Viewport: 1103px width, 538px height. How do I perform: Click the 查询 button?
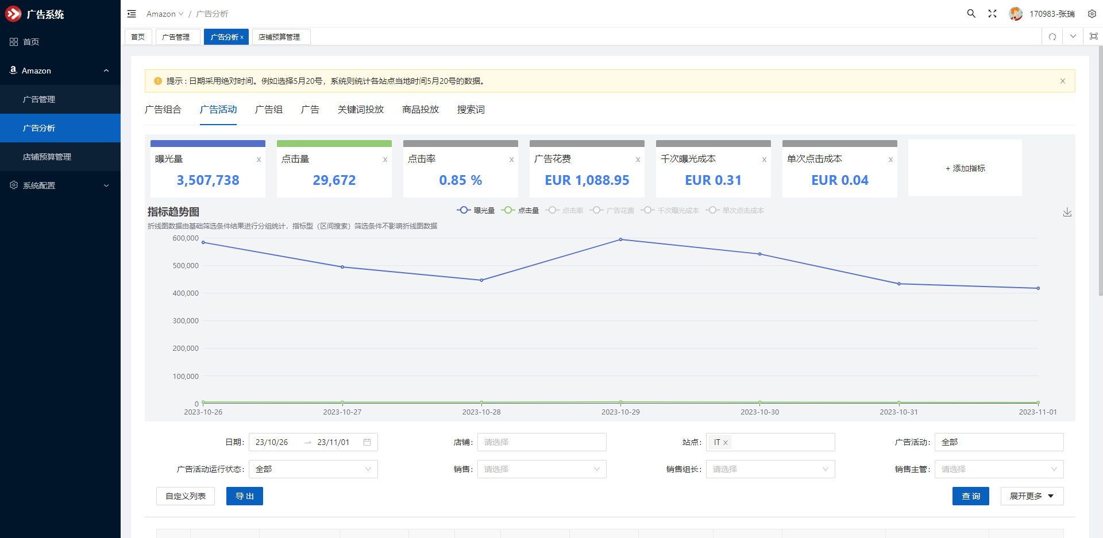(970, 496)
